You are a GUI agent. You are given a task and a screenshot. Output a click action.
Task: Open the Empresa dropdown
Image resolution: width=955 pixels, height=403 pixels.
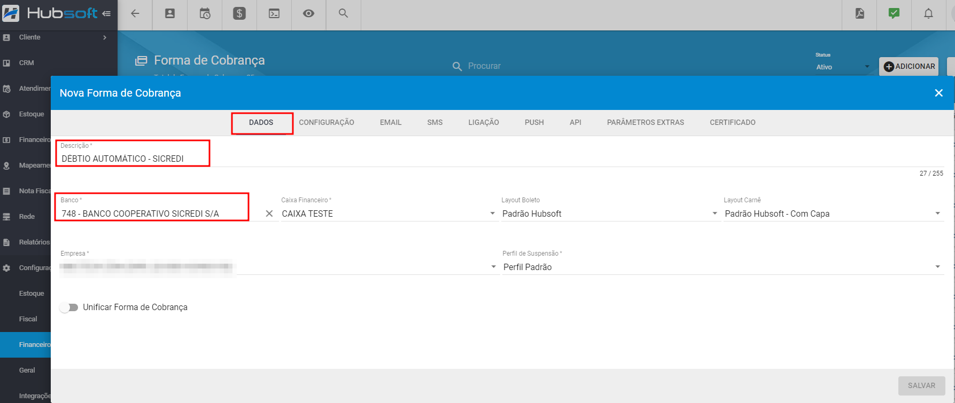(x=279, y=267)
